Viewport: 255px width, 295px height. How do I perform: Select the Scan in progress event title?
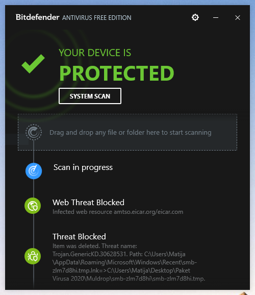pyautogui.click(x=83, y=167)
